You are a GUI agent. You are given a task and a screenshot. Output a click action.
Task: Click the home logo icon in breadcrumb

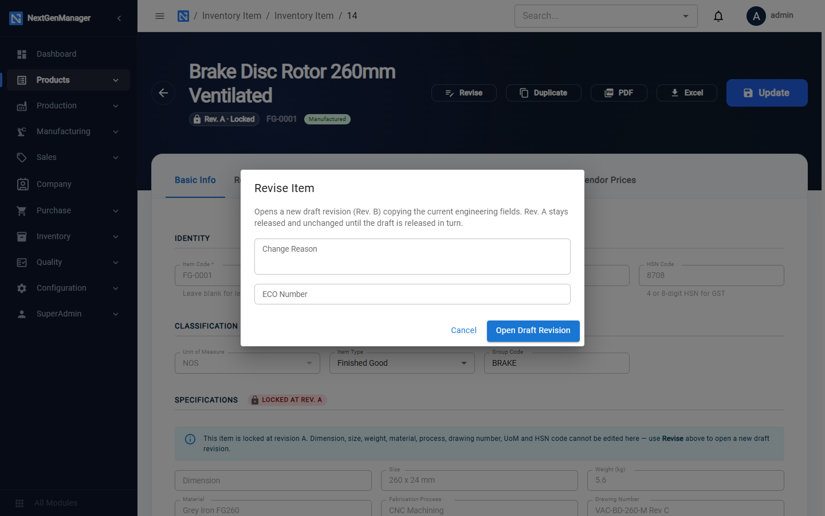coord(183,16)
